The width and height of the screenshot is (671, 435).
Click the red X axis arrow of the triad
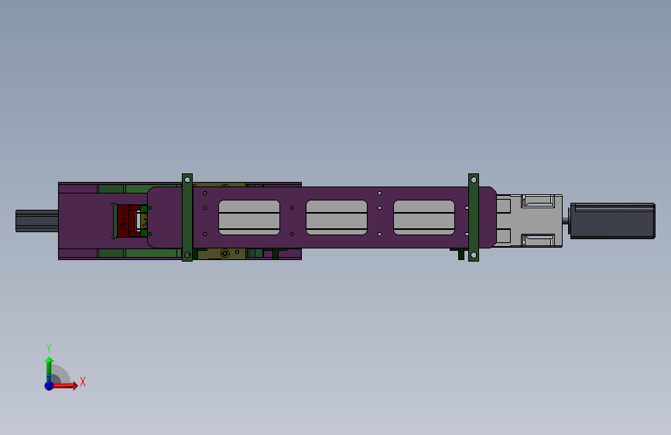64,385
